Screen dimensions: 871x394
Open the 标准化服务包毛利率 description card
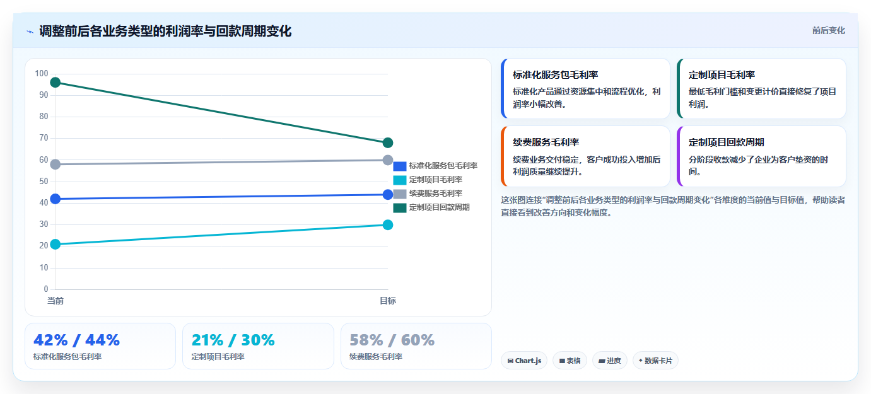(x=585, y=89)
